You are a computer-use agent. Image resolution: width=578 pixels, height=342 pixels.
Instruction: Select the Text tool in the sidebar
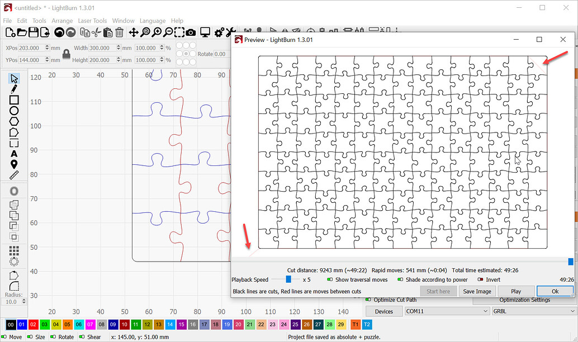coord(14,154)
